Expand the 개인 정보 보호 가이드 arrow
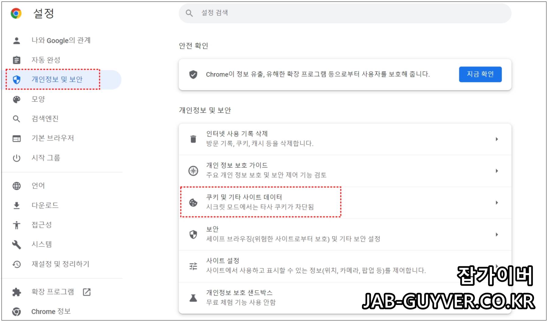548x322 pixels. 497,171
